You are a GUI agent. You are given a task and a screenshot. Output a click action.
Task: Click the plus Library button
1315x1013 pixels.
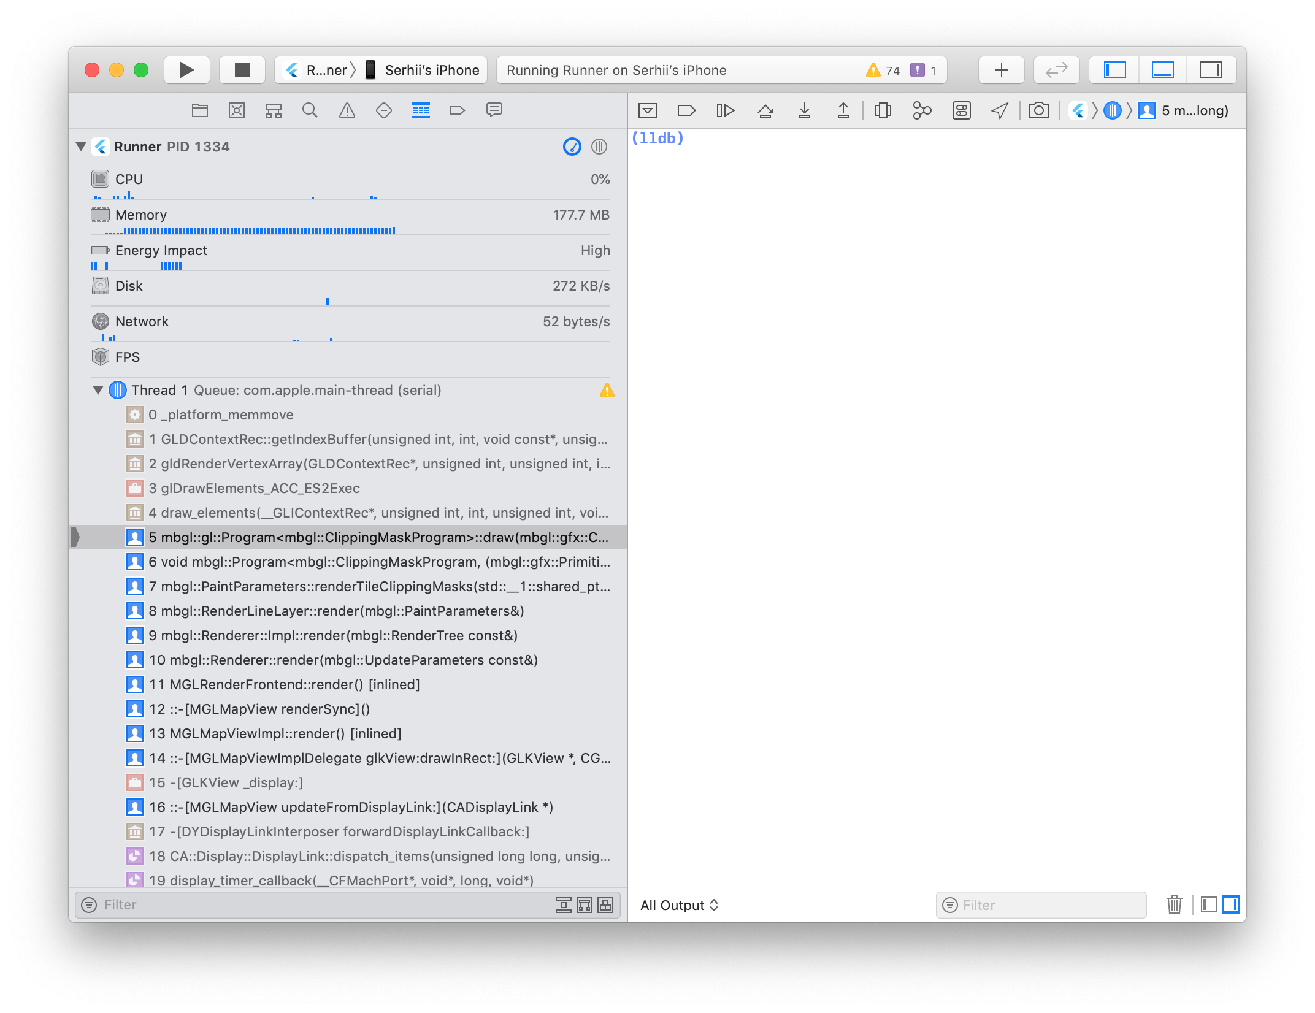(1002, 70)
